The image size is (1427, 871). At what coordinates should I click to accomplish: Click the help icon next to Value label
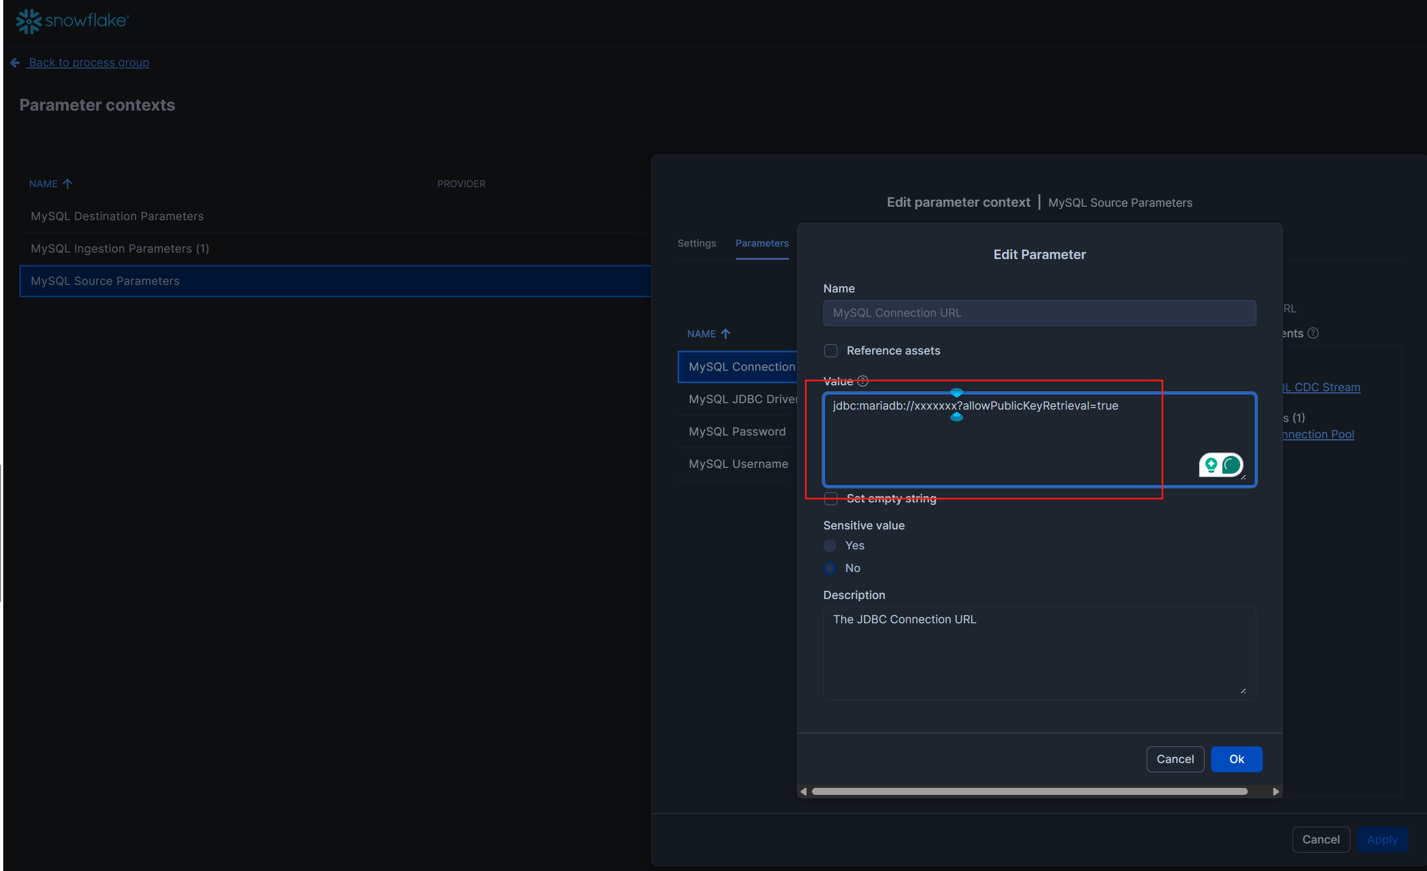(862, 381)
